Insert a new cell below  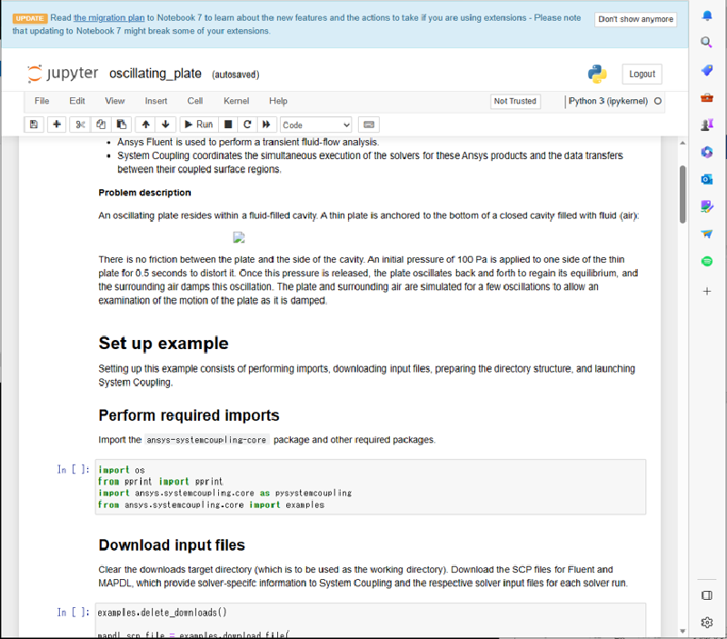tap(55, 125)
